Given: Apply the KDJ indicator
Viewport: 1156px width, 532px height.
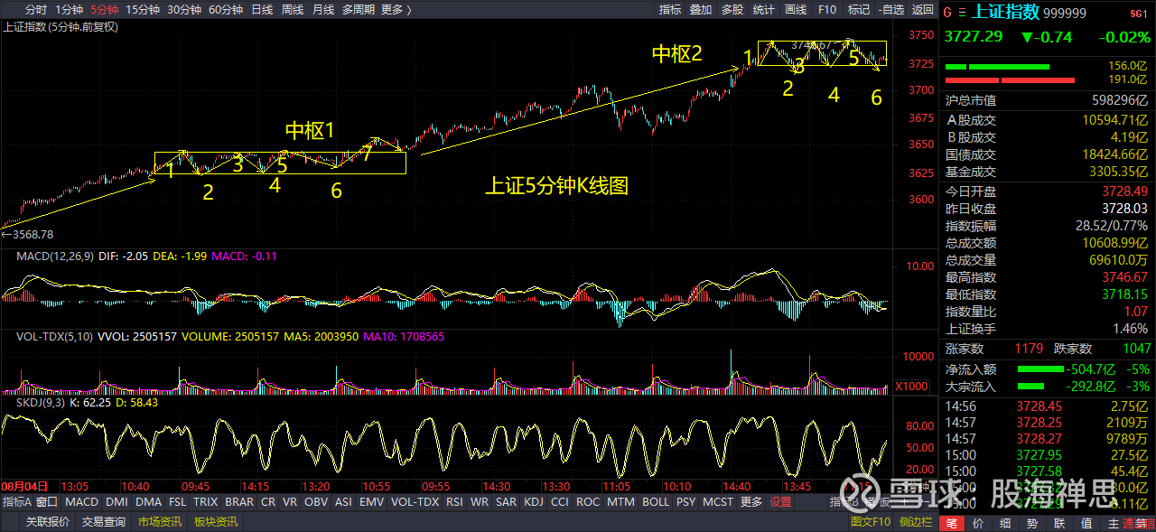Looking at the screenshot, I should (534, 502).
